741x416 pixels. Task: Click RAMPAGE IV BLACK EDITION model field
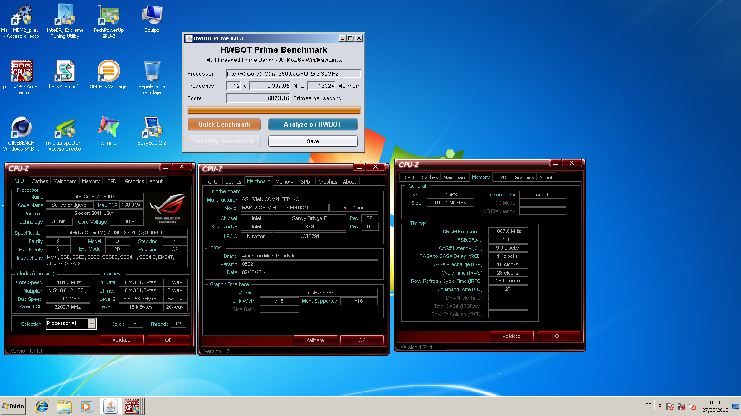tap(284, 208)
